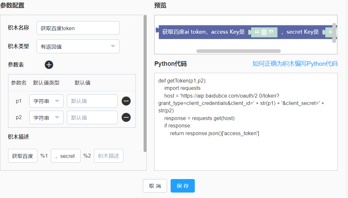The image size is (348, 198).
Task: Focus the p2 default value field
Action: point(92,117)
